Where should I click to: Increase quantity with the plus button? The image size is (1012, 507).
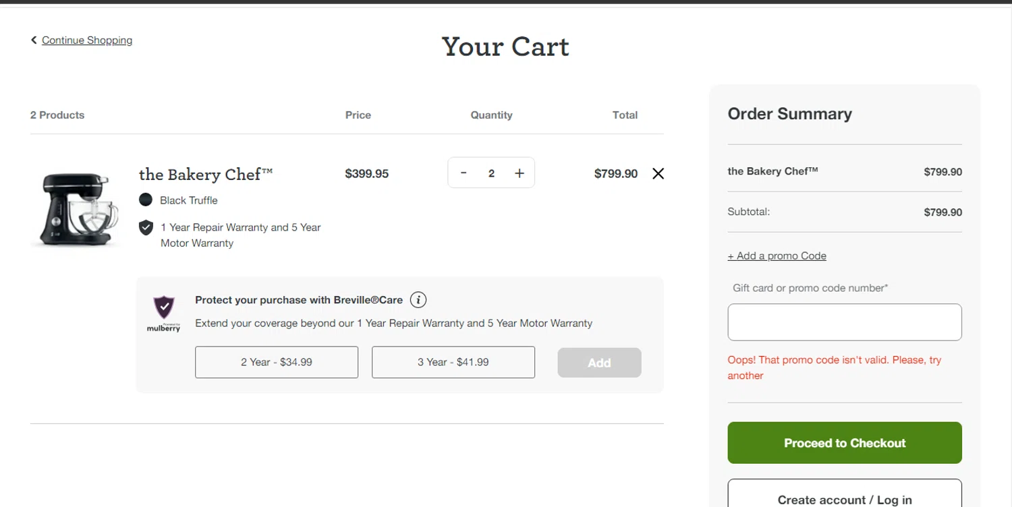(519, 173)
